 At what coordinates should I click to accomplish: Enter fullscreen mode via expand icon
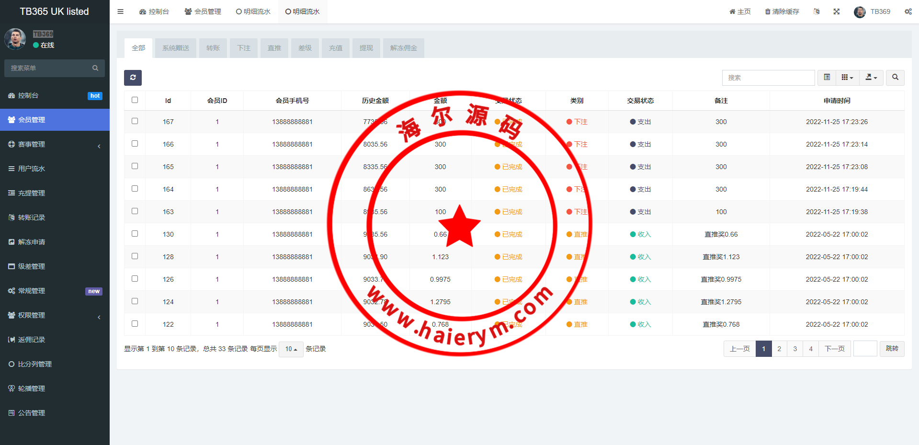836,11
